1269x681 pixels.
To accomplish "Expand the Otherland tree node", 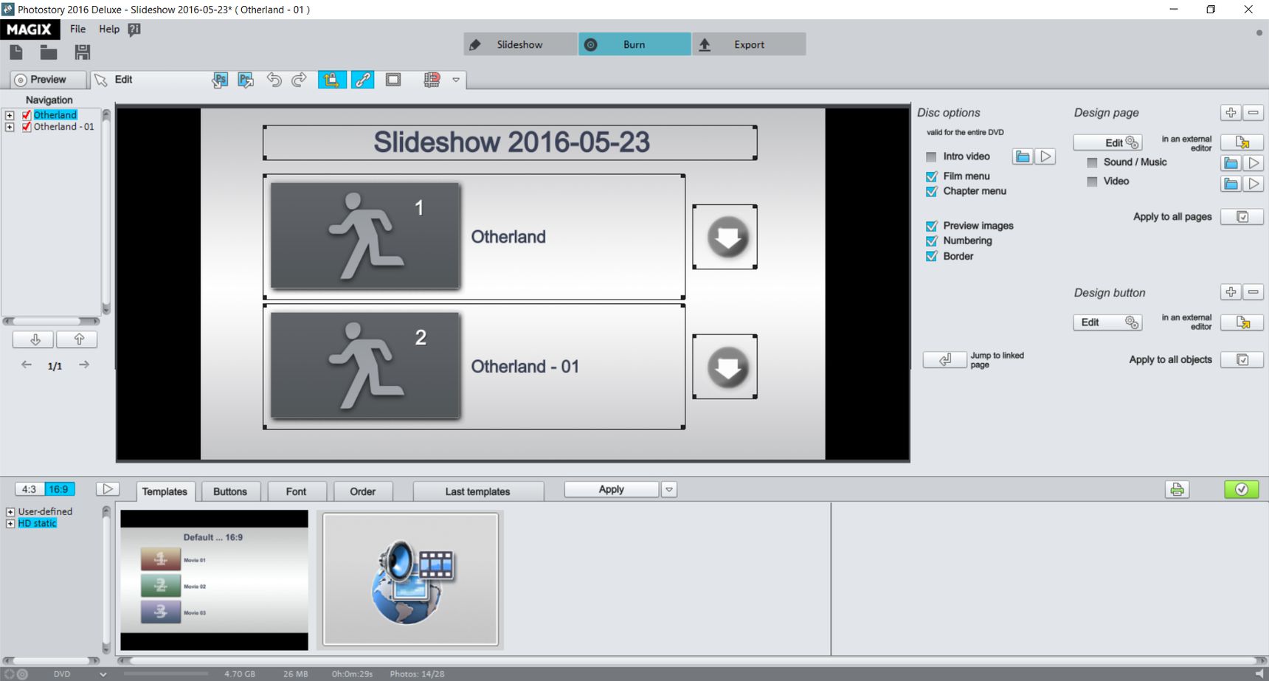I will (x=10, y=115).
